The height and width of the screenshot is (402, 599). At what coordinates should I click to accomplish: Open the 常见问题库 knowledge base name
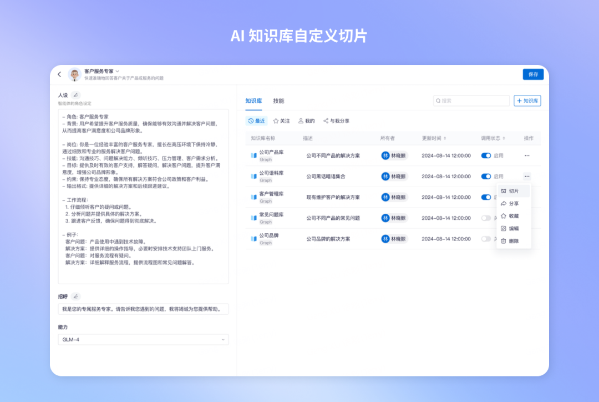coord(272,214)
